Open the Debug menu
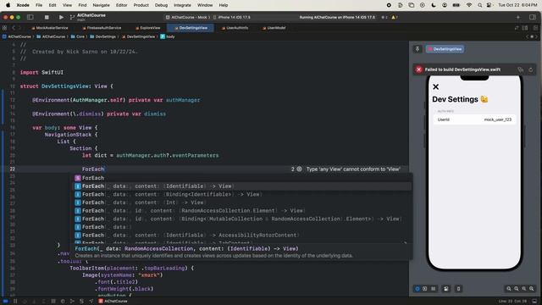This screenshot has width=542, height=305. [x=161, y=5]
